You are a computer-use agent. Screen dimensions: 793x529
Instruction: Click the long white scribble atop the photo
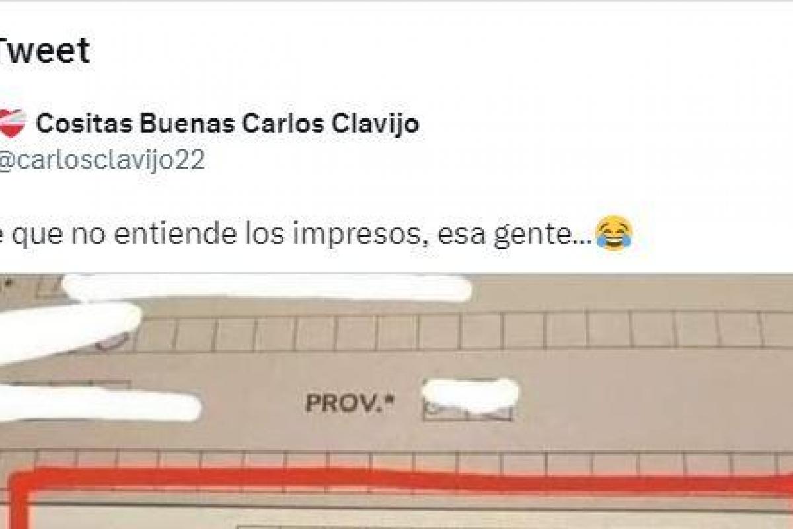[x=267, y=288]
